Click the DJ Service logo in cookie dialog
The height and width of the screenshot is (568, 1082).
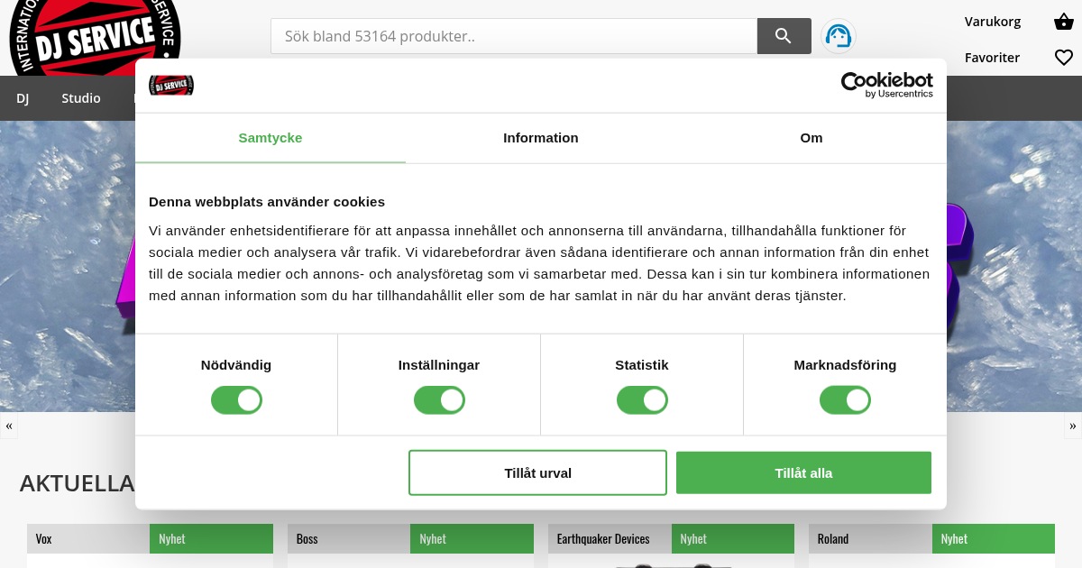tap(171, 85)
